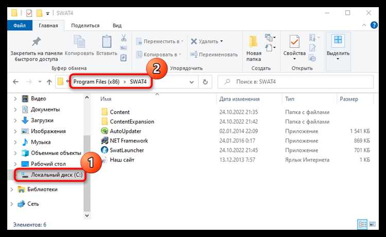This screenshot has height=237, width=386.
Task: Switch to details view in status bar
Action: 362,224
